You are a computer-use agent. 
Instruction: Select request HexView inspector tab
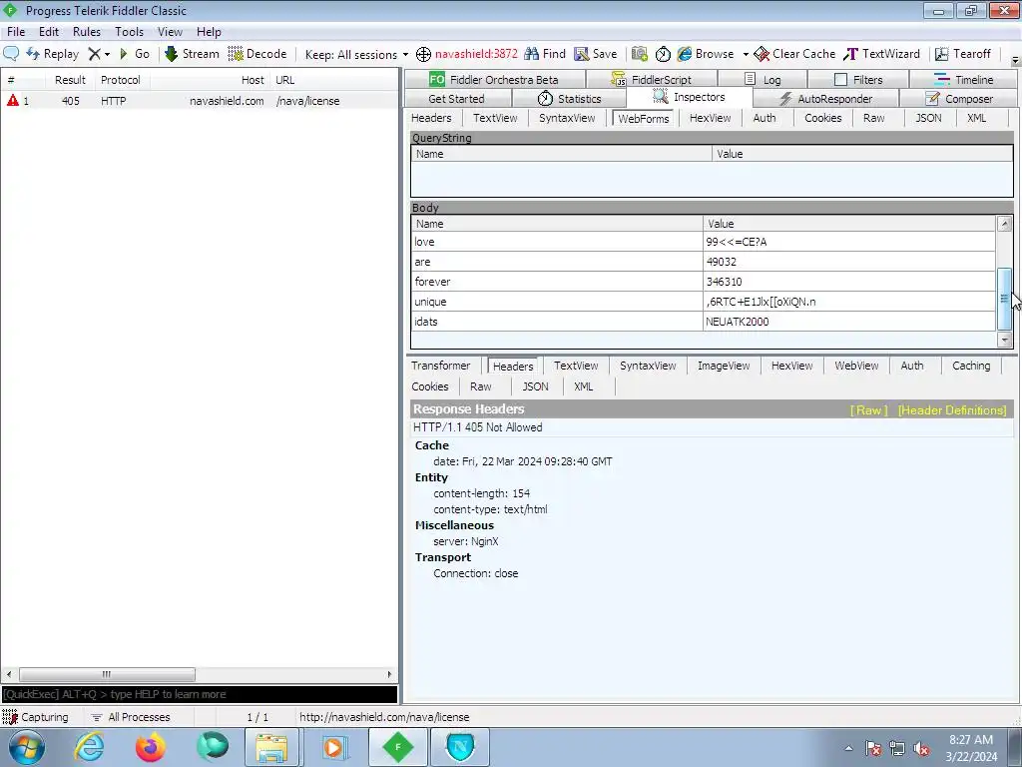point(710,118)
